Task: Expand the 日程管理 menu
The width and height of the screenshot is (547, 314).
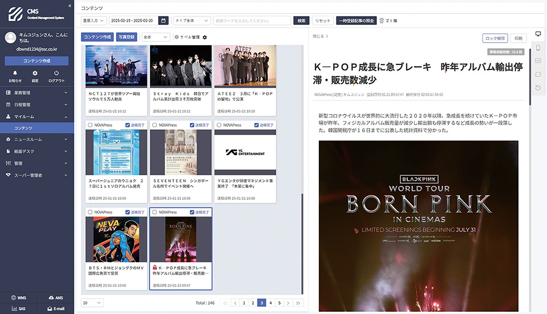Action: tap(37, 104)
